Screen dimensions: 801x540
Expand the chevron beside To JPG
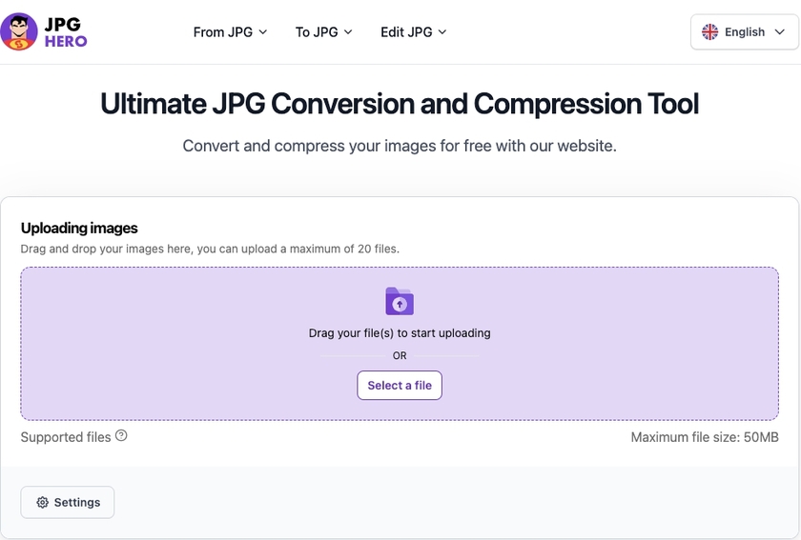pyautogui.click(x=348, y=32)
